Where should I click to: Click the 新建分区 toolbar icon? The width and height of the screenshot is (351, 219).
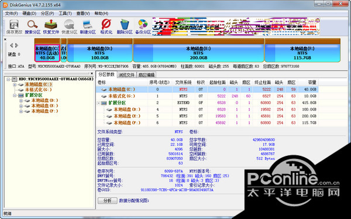[x=88, y=27]
